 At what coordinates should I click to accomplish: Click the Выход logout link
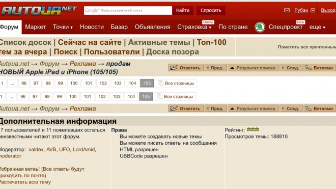[328, 10]
